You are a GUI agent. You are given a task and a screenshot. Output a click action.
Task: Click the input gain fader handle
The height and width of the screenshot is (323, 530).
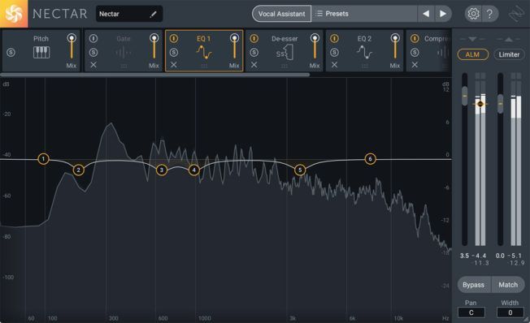coord(465,96)
